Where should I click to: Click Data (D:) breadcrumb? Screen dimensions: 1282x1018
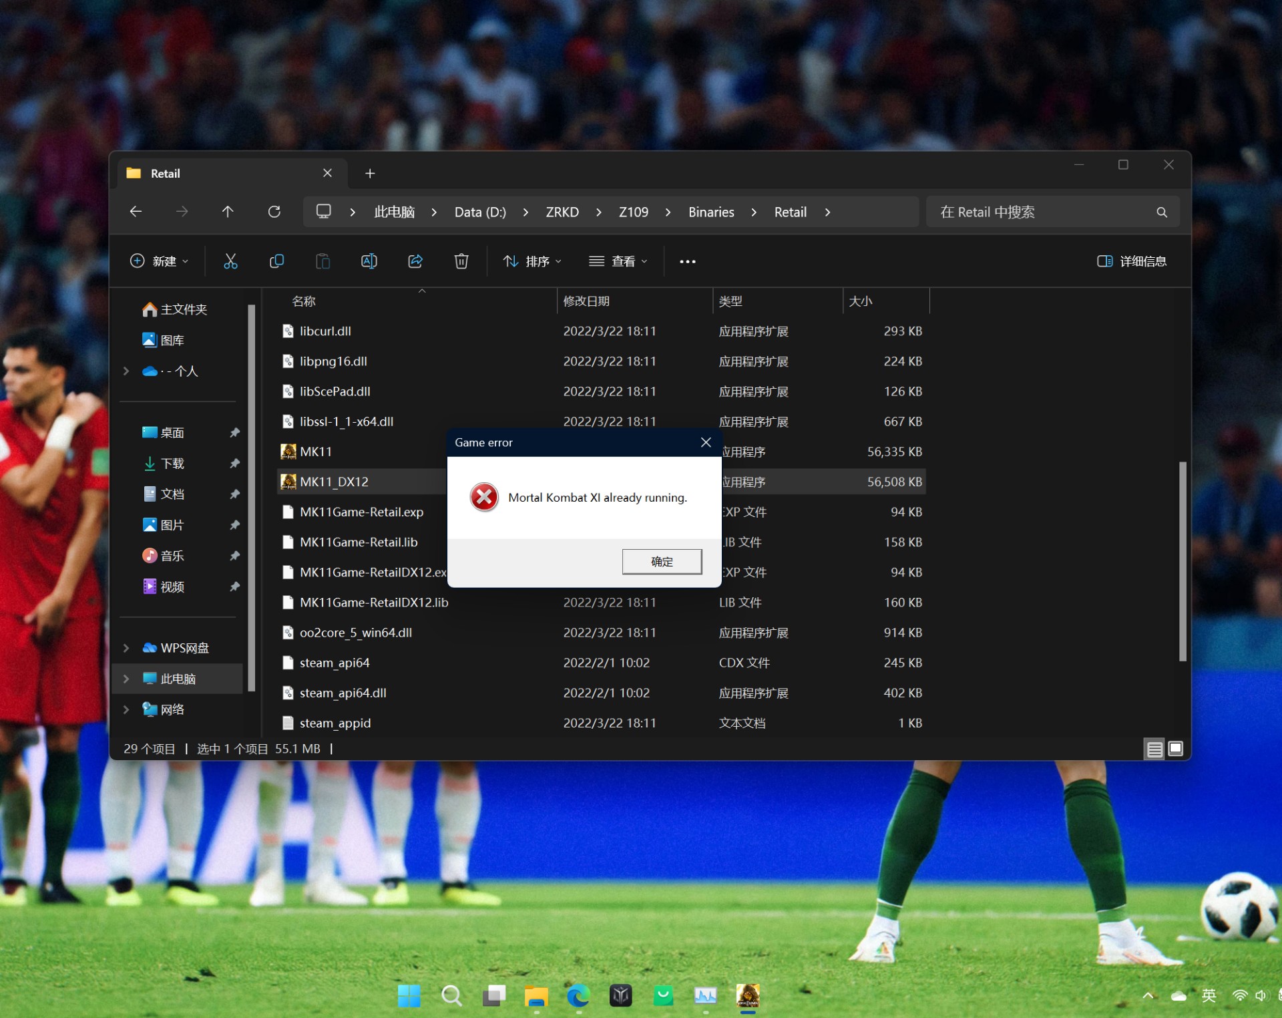click(480, 212)
